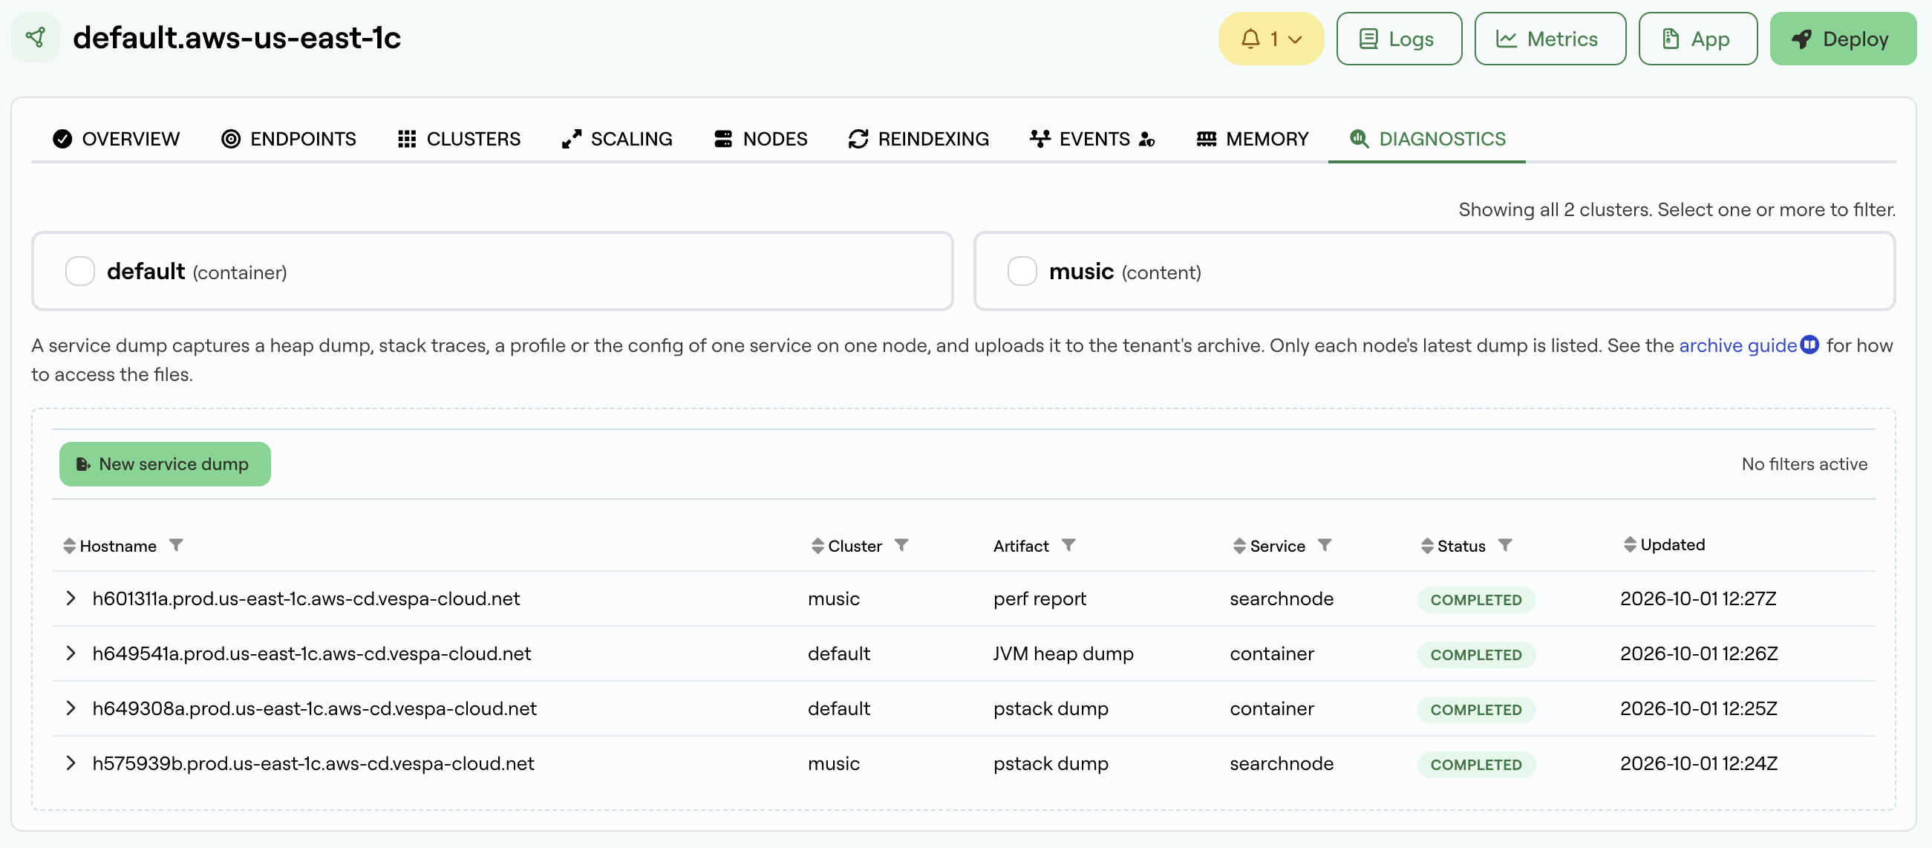Image resolution: width=1932 pixels, height=848 pixels.
Task: Open the Status column filter
Action: click(1505, 545)
